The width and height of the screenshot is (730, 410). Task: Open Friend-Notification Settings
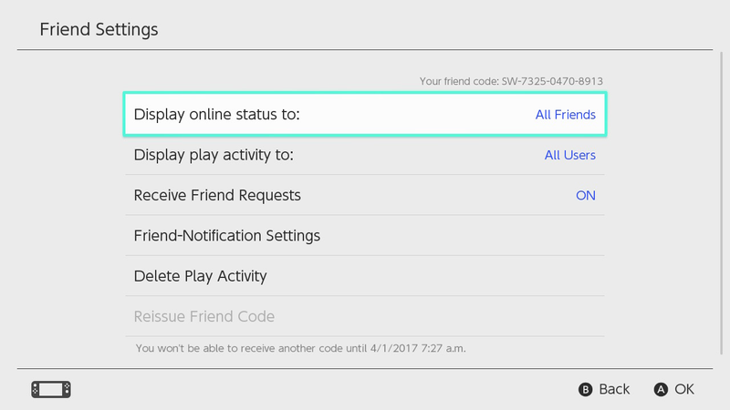(x=365, y=236)
